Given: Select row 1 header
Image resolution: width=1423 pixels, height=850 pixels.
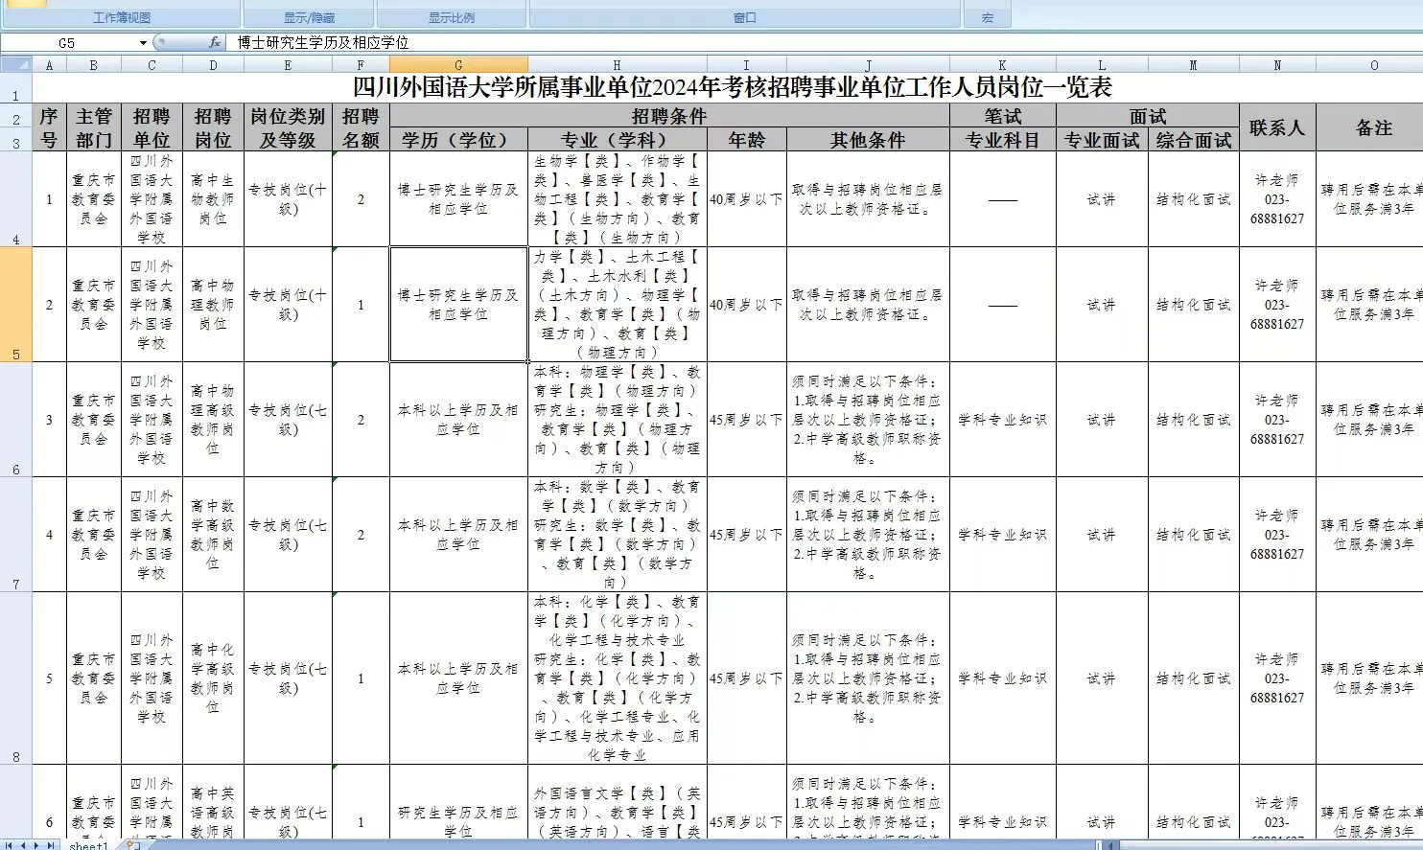Looking at the screenshot, I should [16, 88].
